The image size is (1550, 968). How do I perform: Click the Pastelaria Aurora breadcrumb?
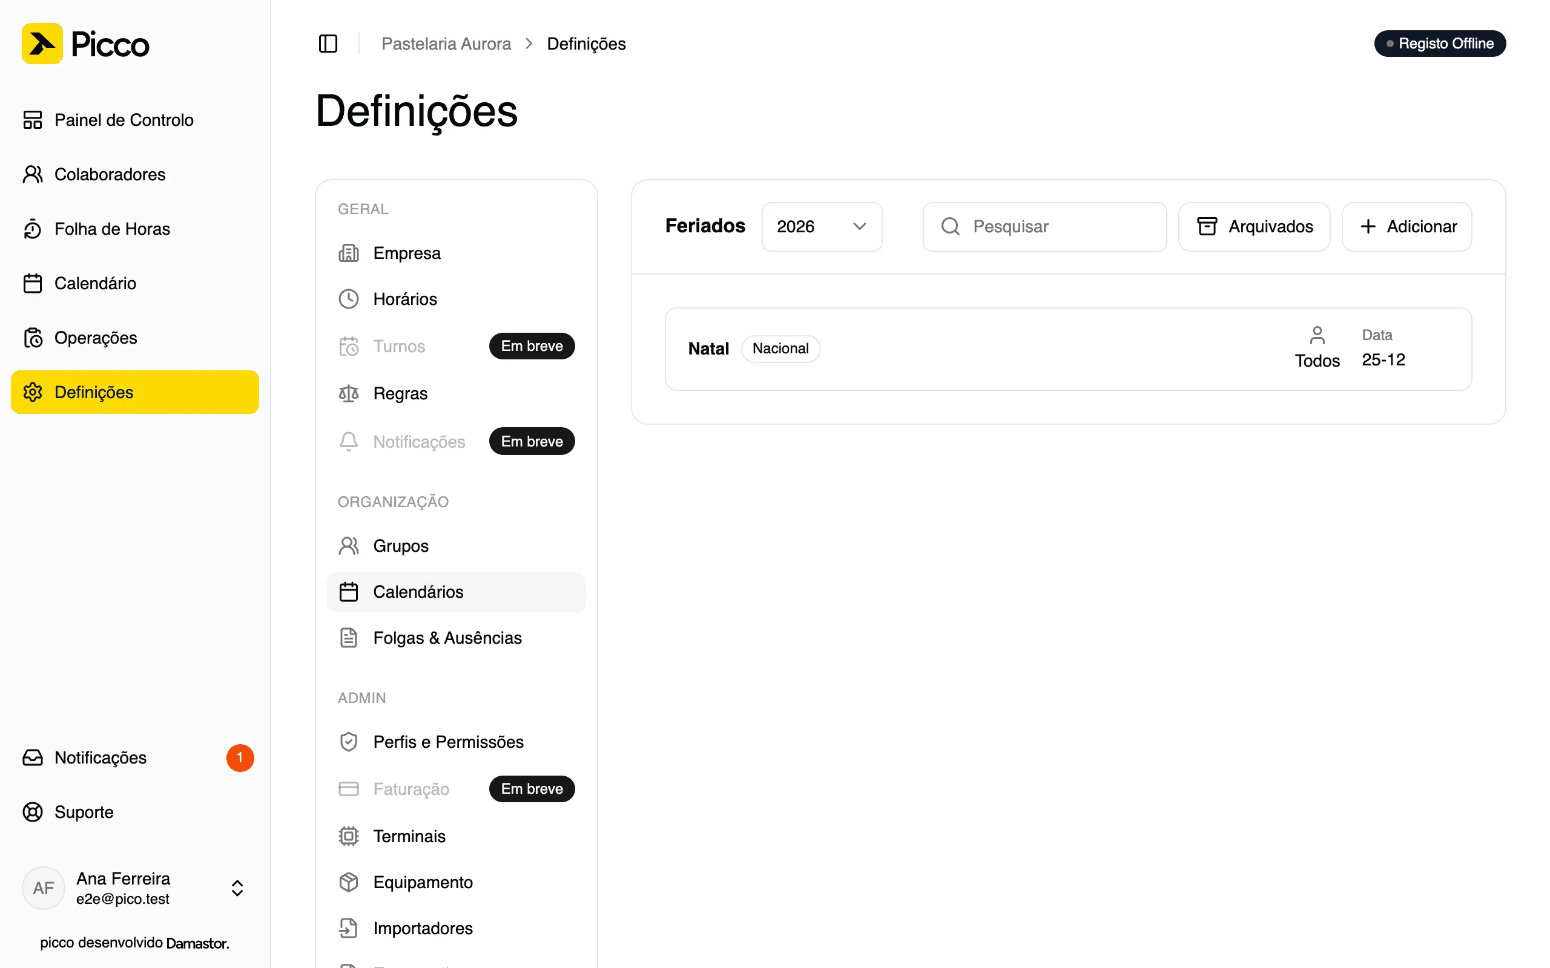446,44
